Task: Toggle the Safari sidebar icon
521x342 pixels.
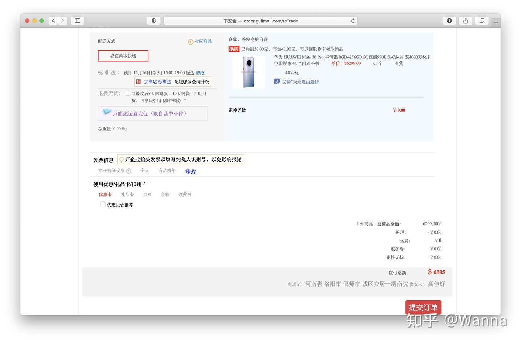Action: [77, 21]
